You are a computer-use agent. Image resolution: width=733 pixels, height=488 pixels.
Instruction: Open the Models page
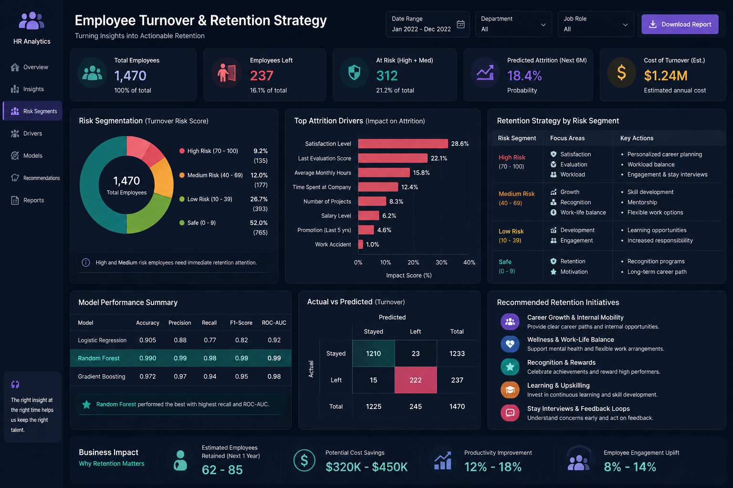[x=32, y=156]
